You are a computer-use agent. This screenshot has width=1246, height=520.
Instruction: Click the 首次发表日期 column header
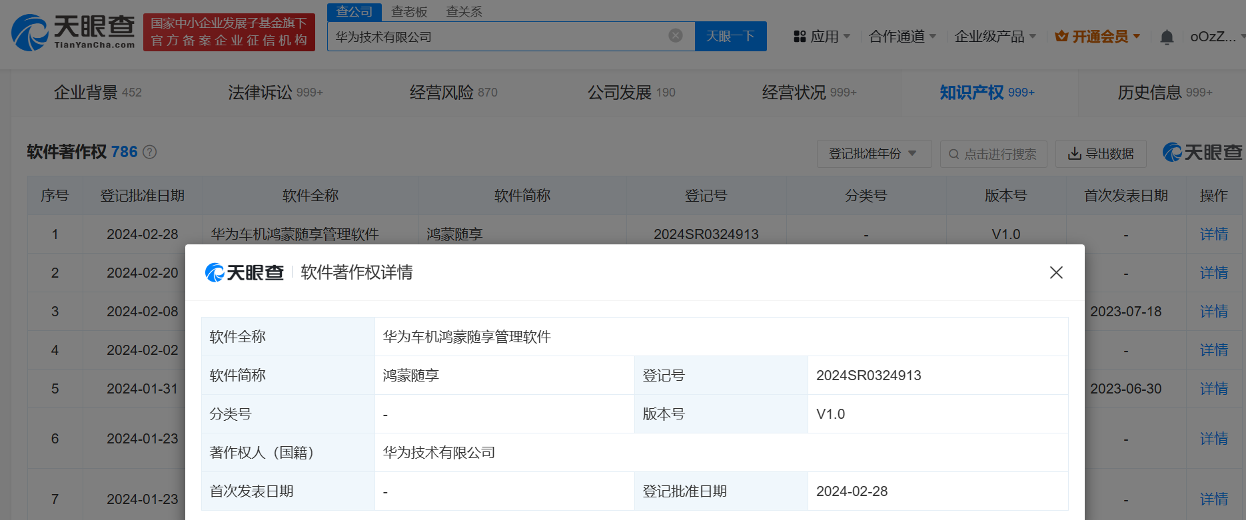pyautogui.click(x=1126, y=196)
